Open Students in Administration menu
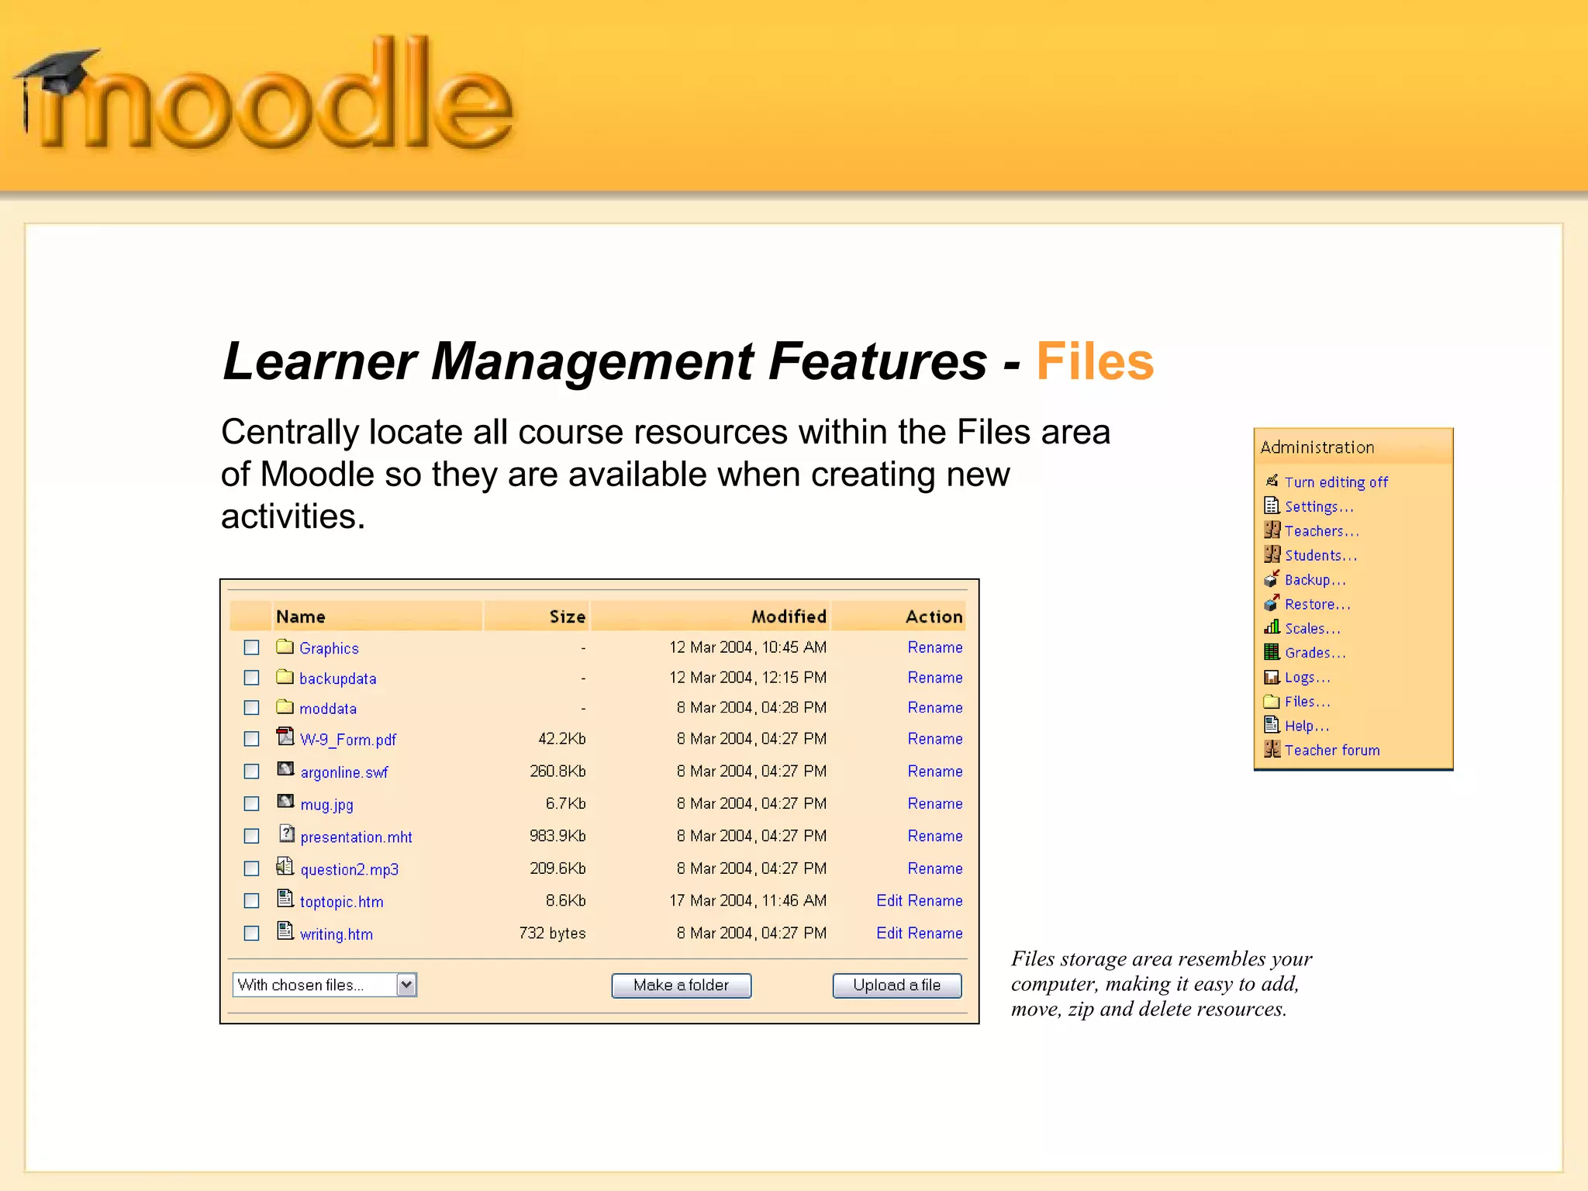The image size is (1588, 1191). [1320, 555]
